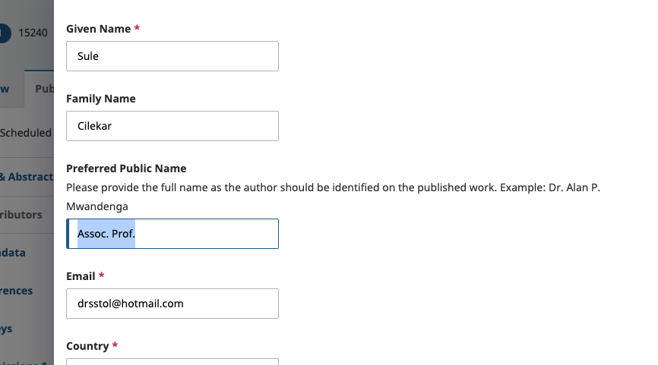Switch to the Publication tab

(44, 89)
